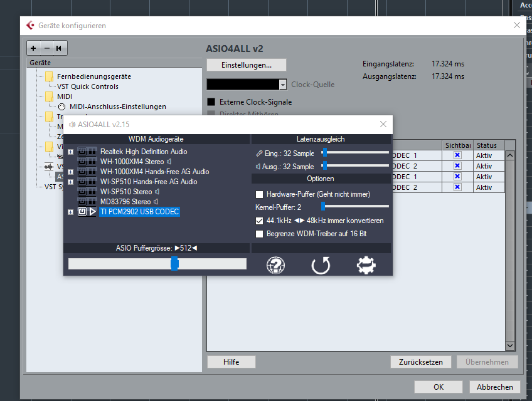The image size is (532, 401).
Task: Click the Abbrechen button
Action: [x=495, y=387]
